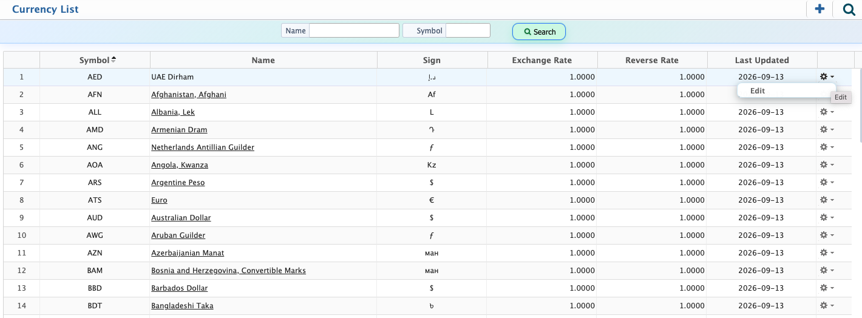
Task: Open the magnifier search icon at top right
Action: point(849,9)
